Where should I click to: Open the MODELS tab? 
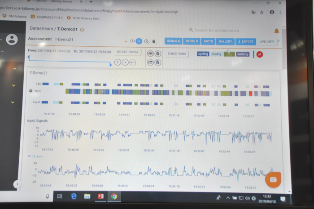(x=192, y=41)
